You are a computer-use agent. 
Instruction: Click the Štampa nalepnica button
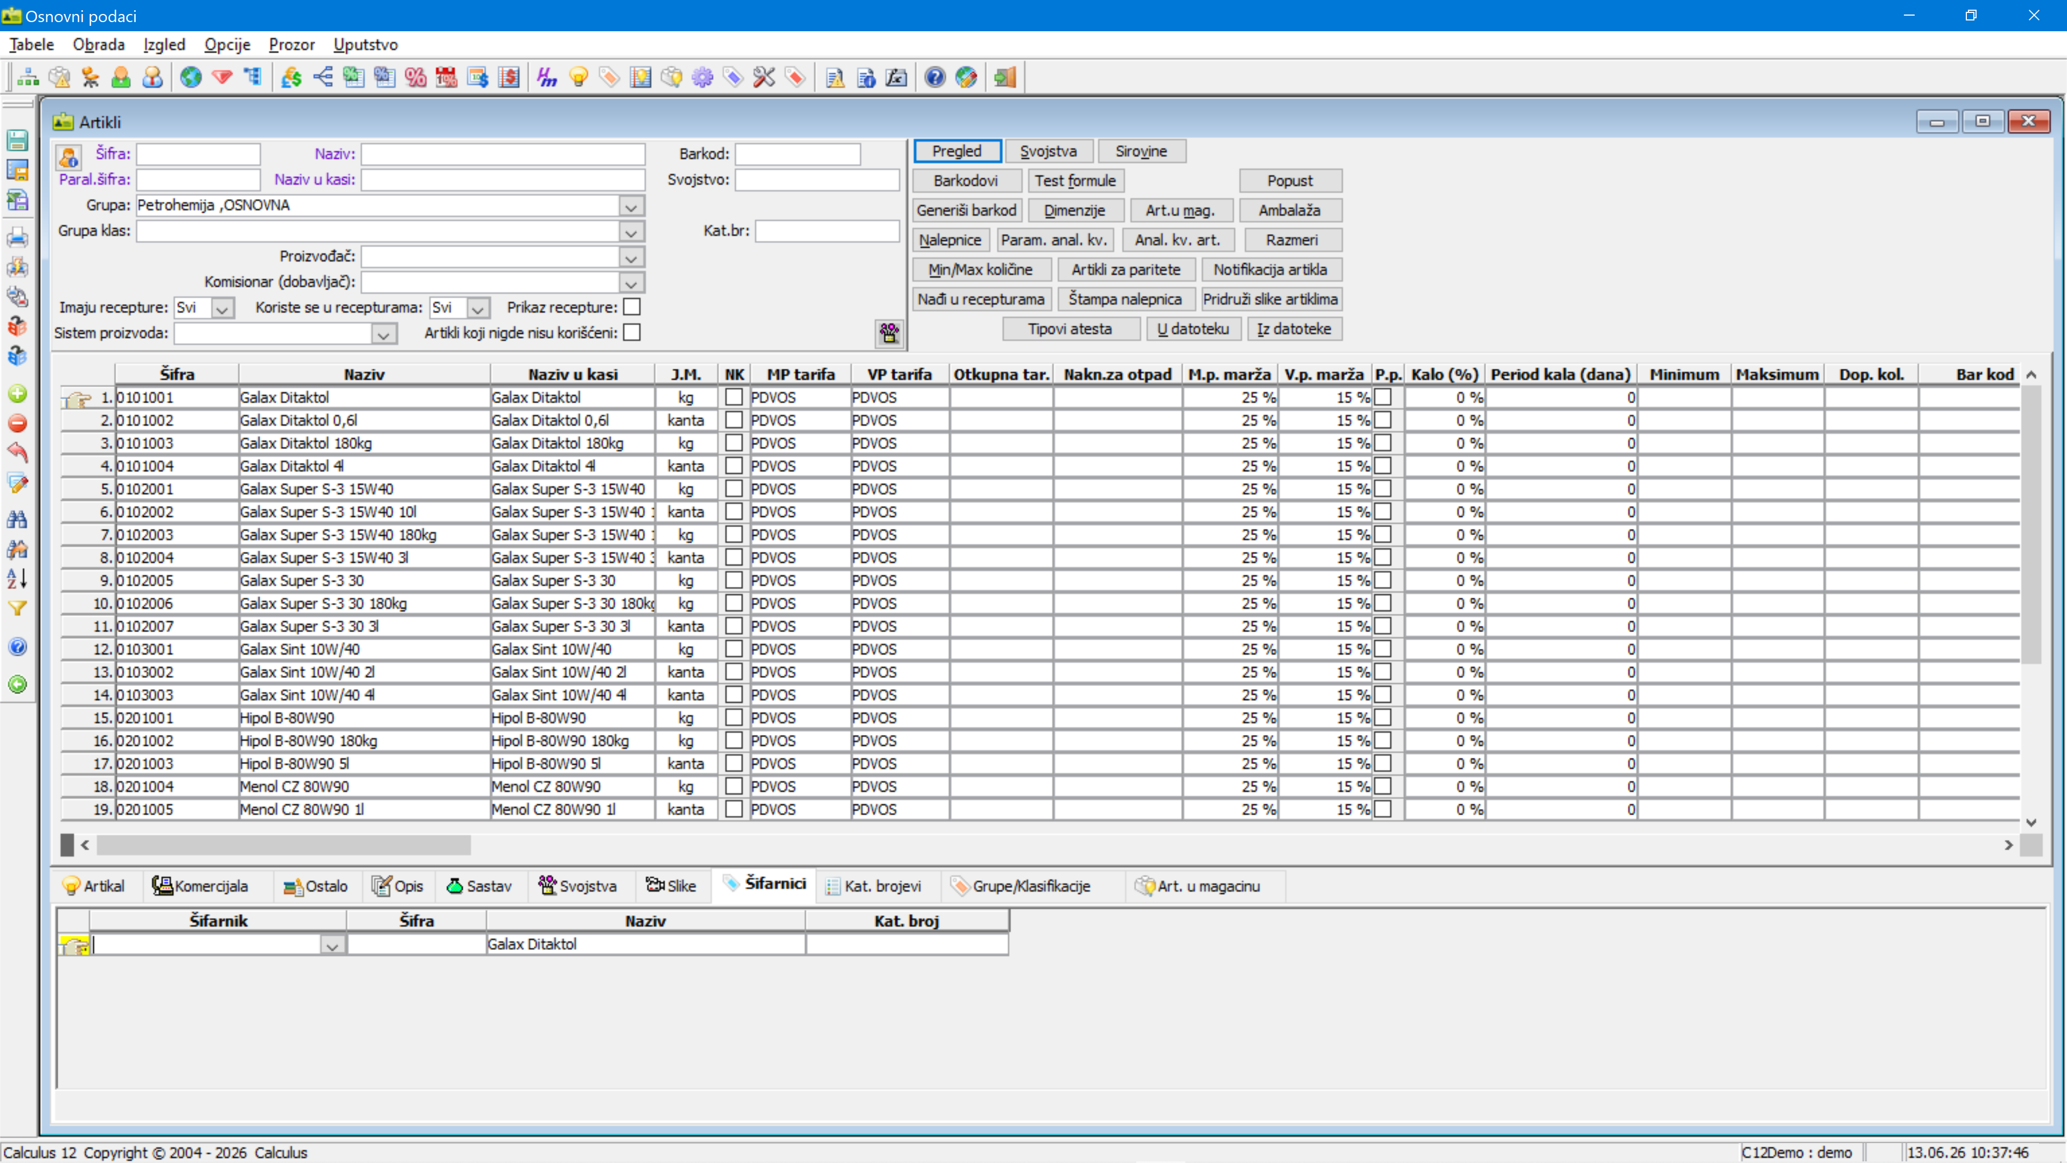(1125, 299)
